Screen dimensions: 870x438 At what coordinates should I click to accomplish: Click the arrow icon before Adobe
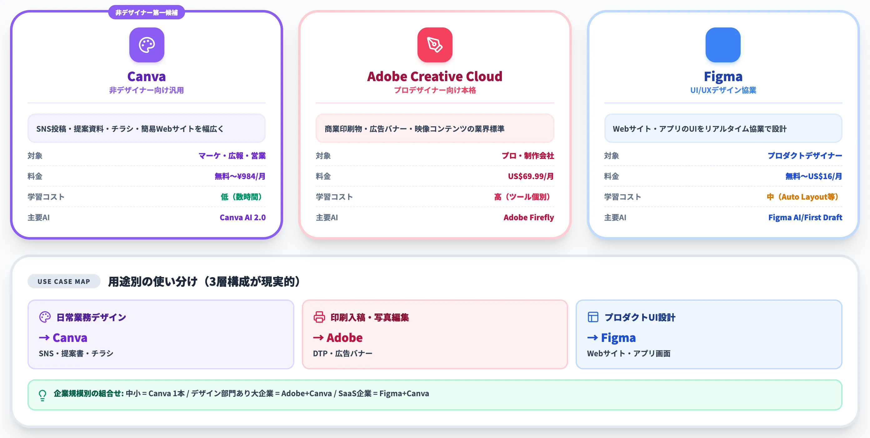click(318, 338)
